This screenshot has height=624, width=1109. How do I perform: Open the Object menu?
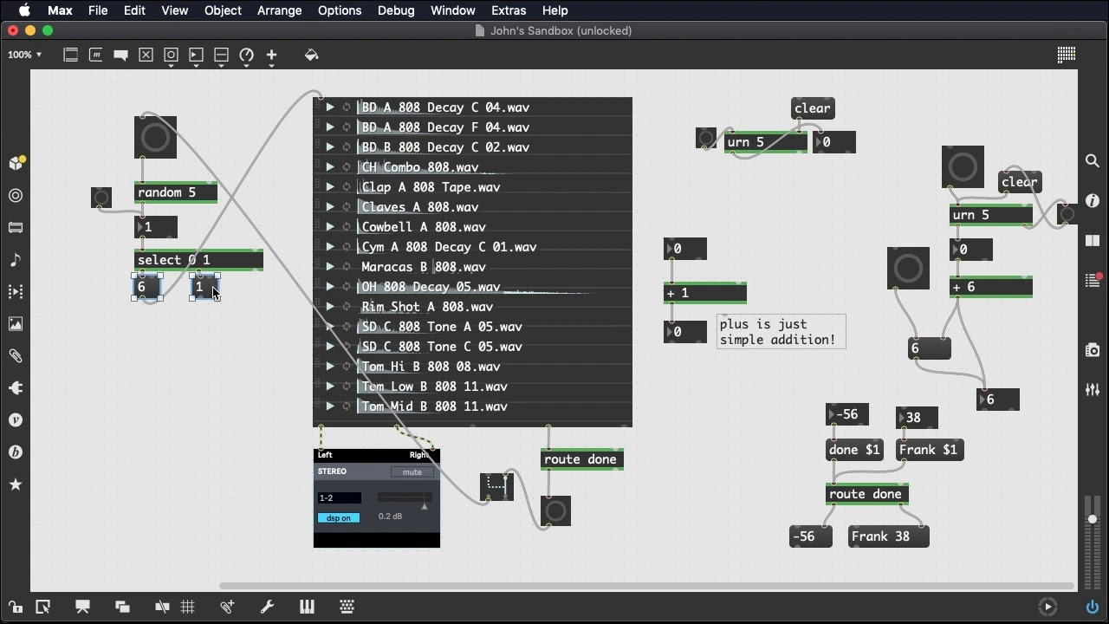click(x=223, y=10)
